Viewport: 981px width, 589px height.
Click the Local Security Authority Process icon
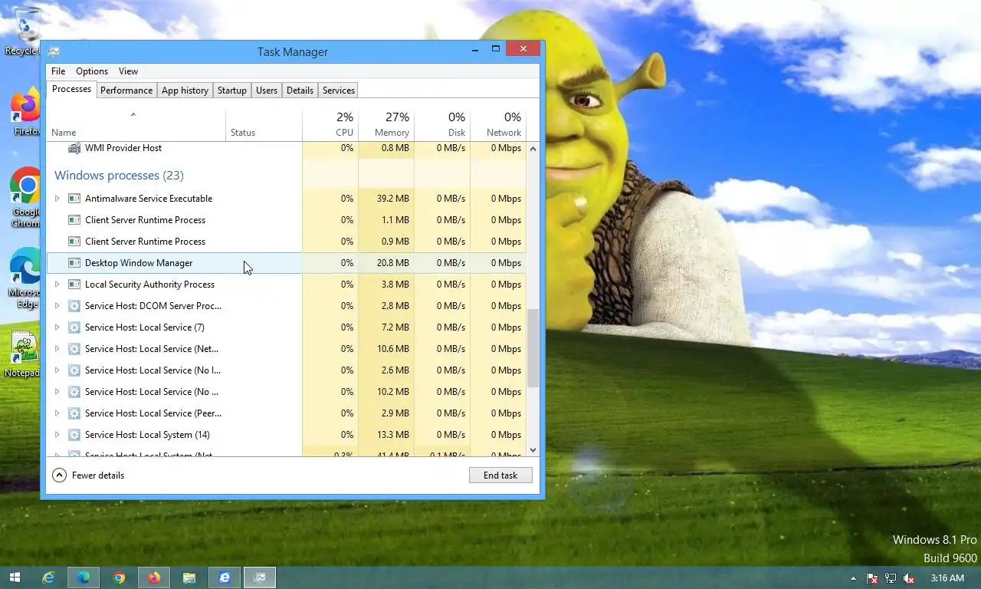coord(74,285)
